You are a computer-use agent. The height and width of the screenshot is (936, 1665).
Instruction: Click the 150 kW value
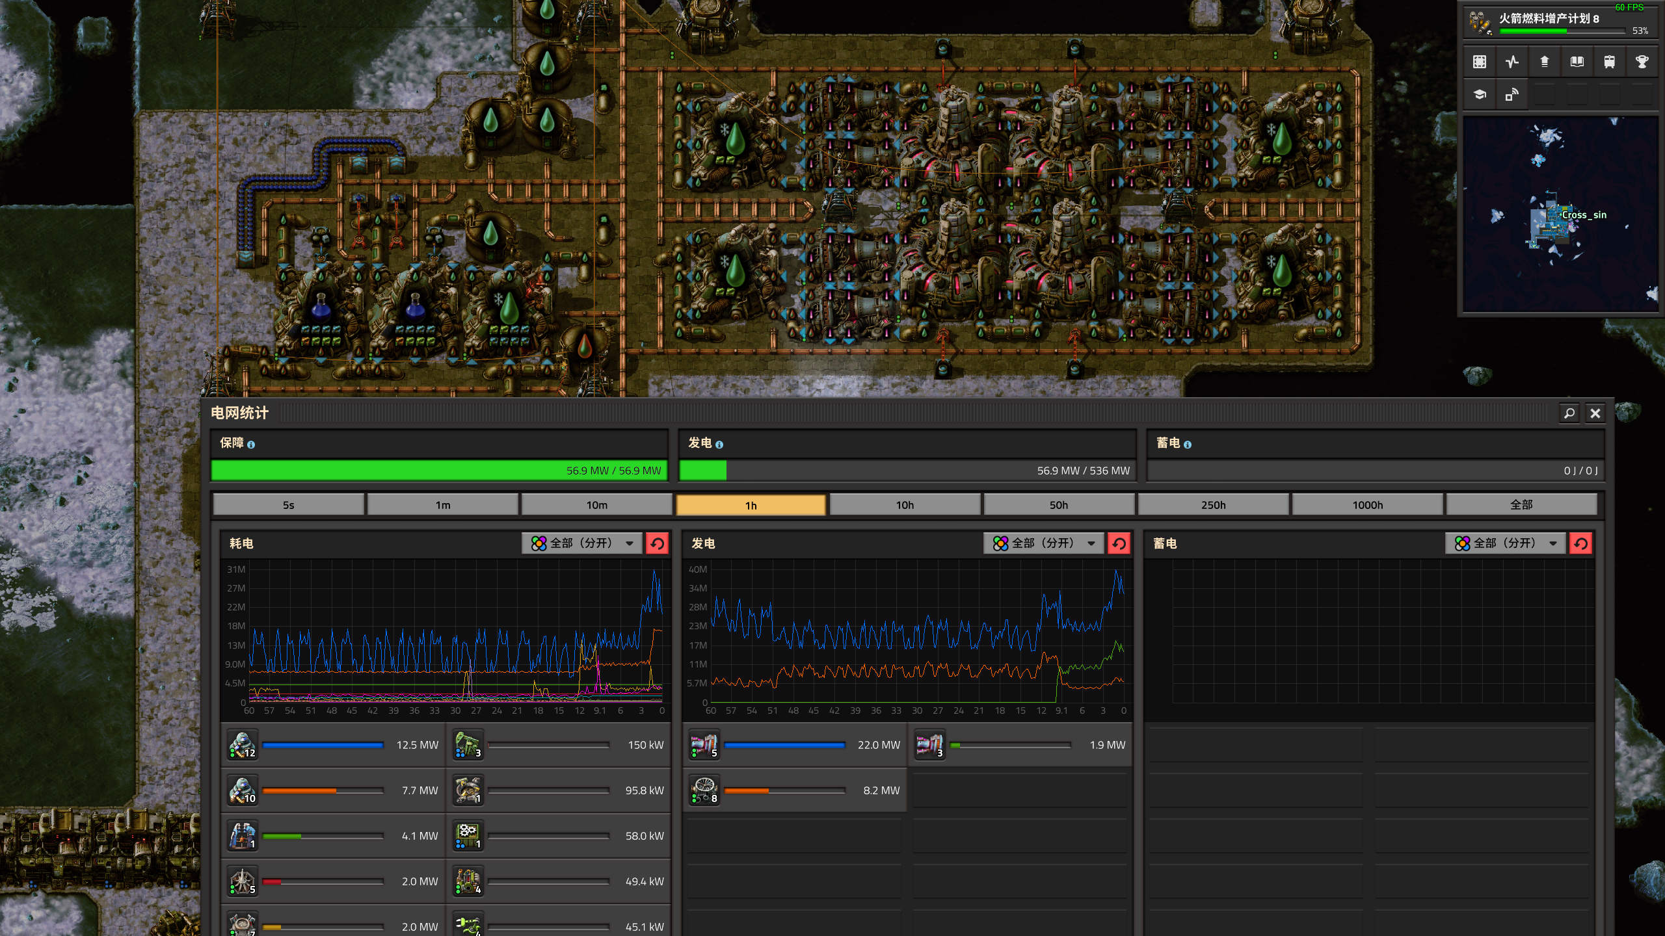(646, 745)
